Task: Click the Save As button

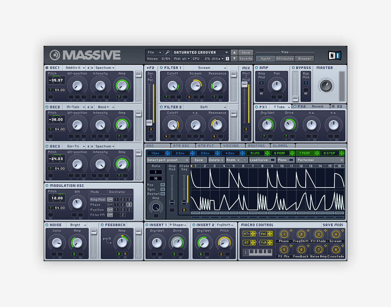Action: point(246,59)
